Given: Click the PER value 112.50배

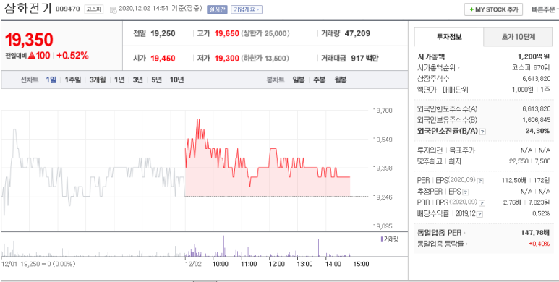Looking at the screenshot, I should pos(514,180).
